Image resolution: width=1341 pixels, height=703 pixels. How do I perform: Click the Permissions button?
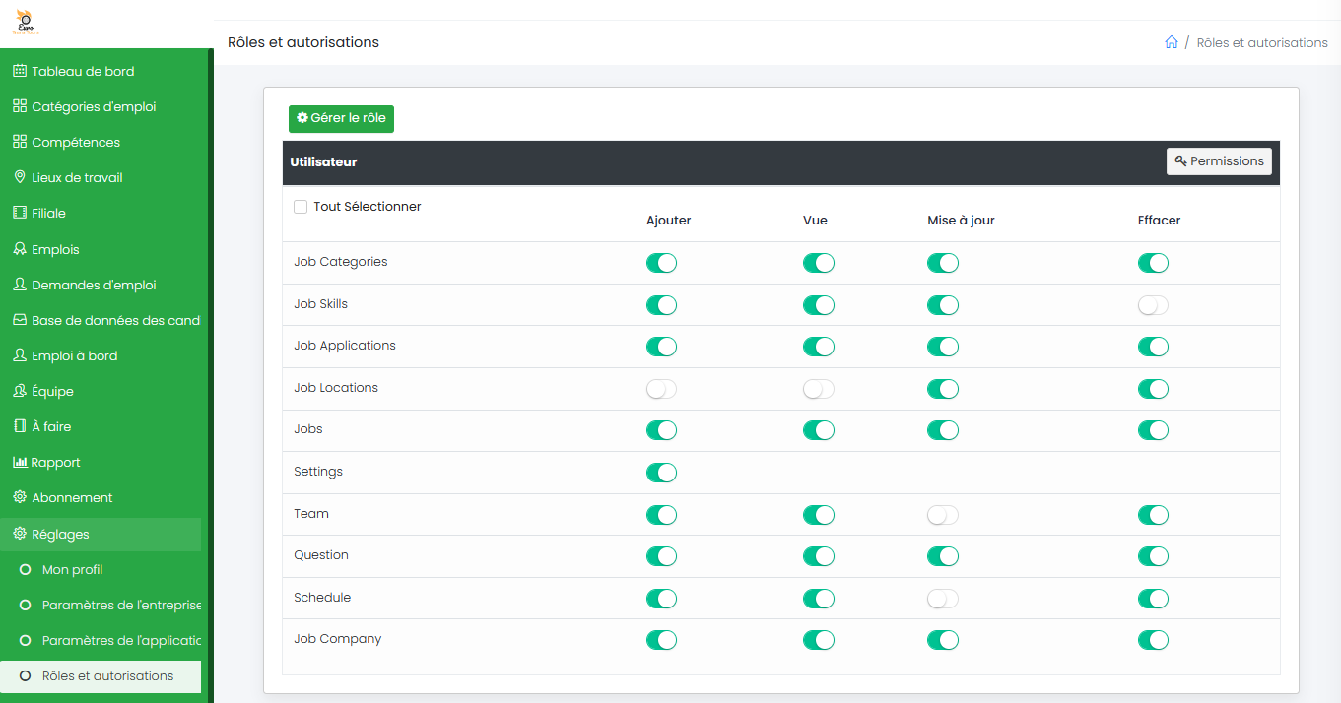(1219, 161)
